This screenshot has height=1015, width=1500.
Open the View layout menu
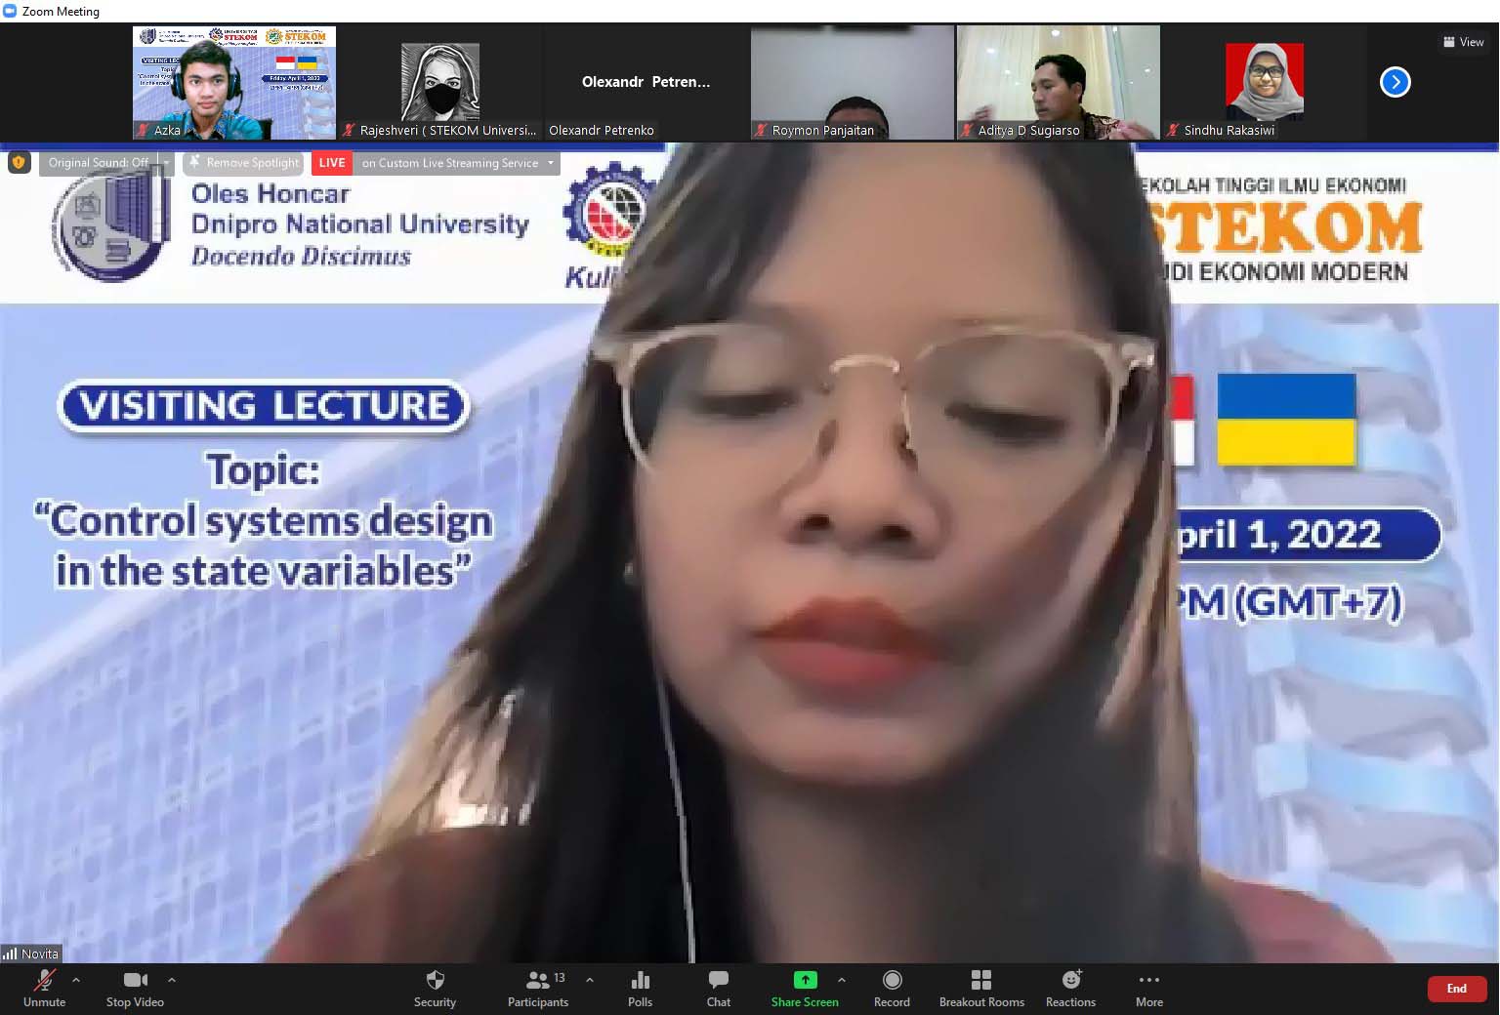[1463, 42]
